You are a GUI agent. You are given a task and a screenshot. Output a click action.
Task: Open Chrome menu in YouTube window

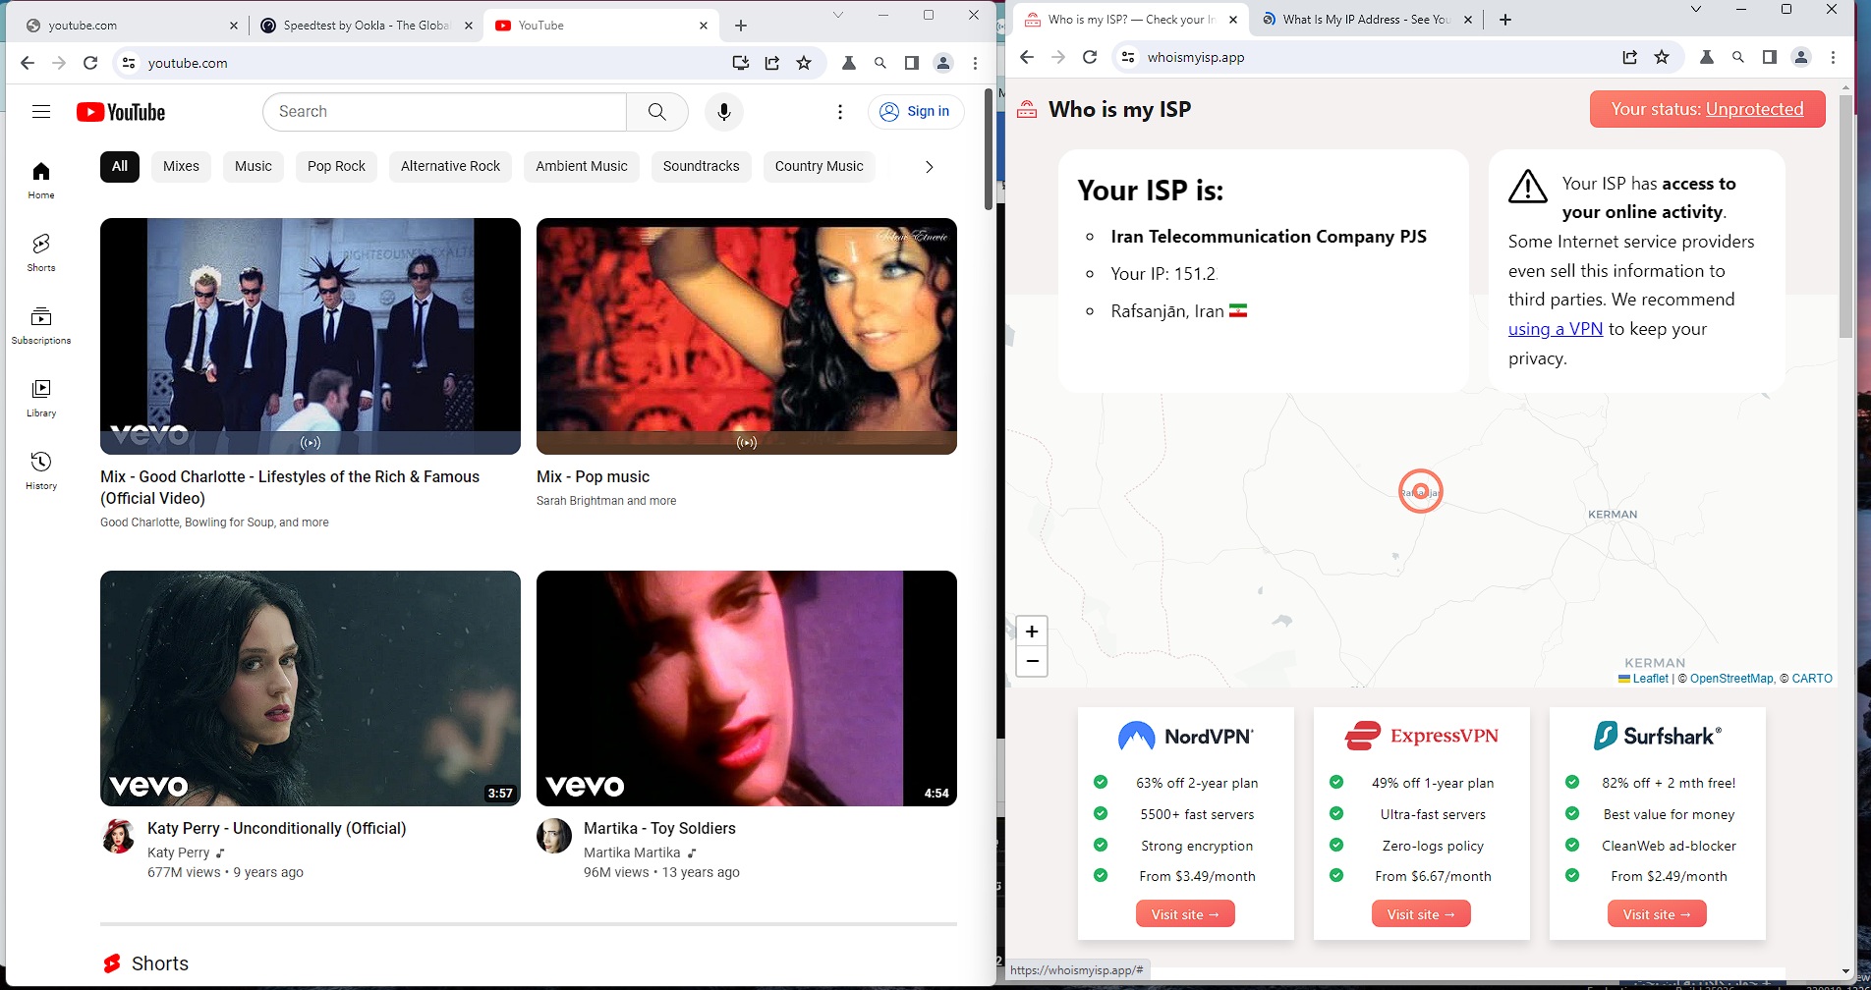(975, 63)
